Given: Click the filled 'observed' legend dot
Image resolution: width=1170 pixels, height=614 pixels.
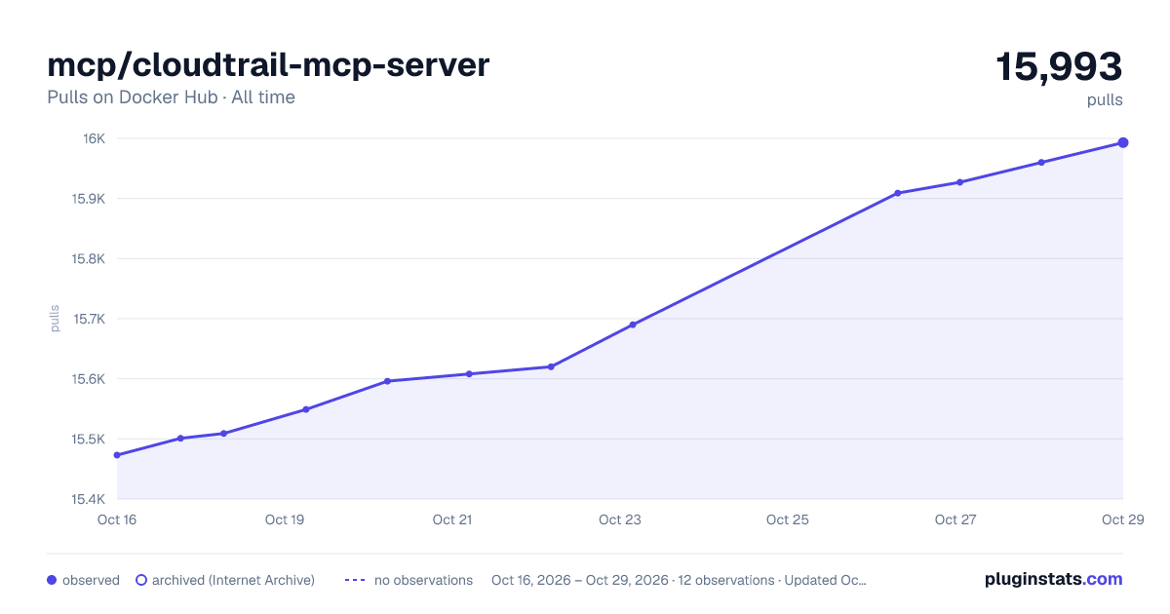Looking at the screenshot, I should point(52,580).
